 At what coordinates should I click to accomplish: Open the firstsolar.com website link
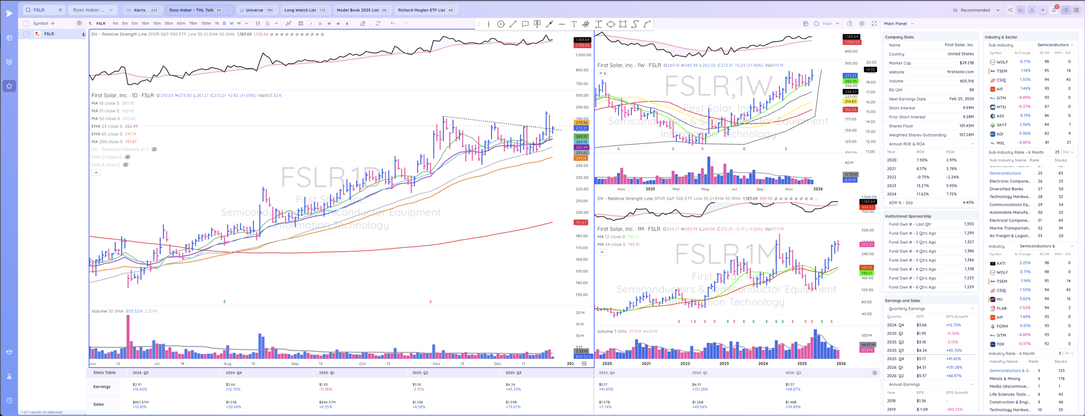tap(960, 72)
